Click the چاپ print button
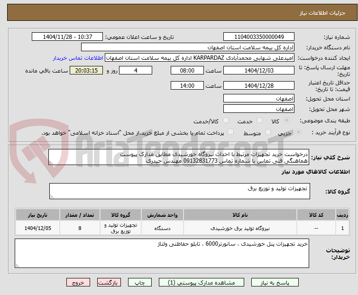This screenshot has width=358, height=295. (140, 283)
